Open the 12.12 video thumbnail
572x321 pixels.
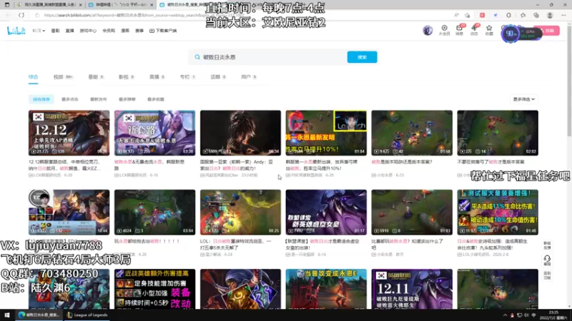pyautogui.click(x=69, y=133)
